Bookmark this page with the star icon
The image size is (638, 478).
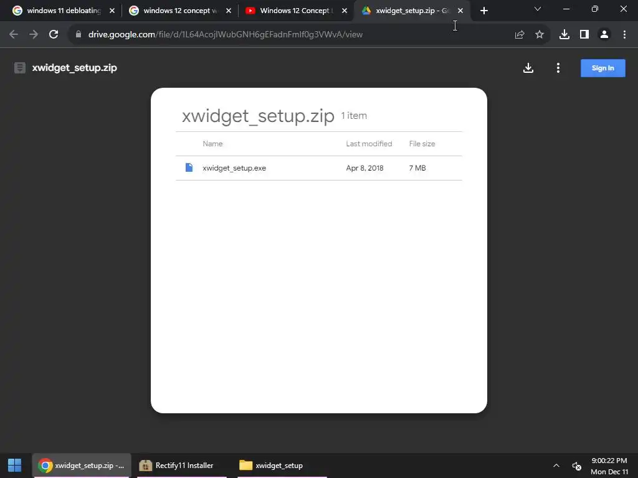coord(540,35)
